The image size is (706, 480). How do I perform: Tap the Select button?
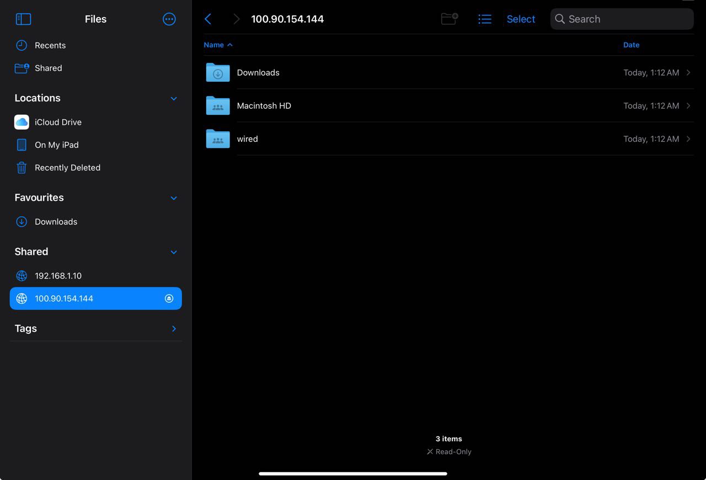[521, 19]
